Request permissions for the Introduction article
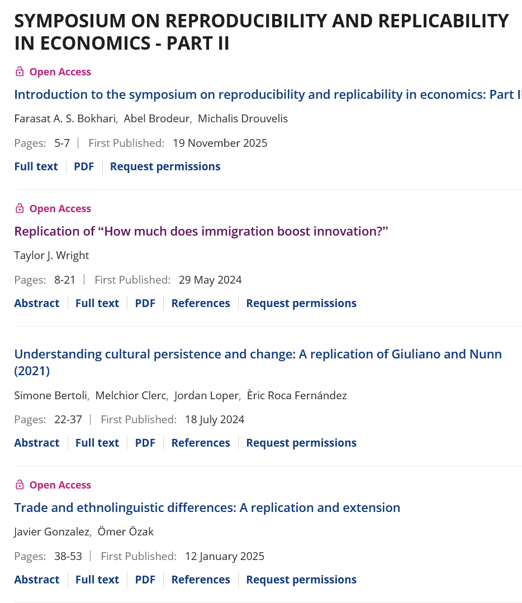522x603 pixels. point(165,166)
